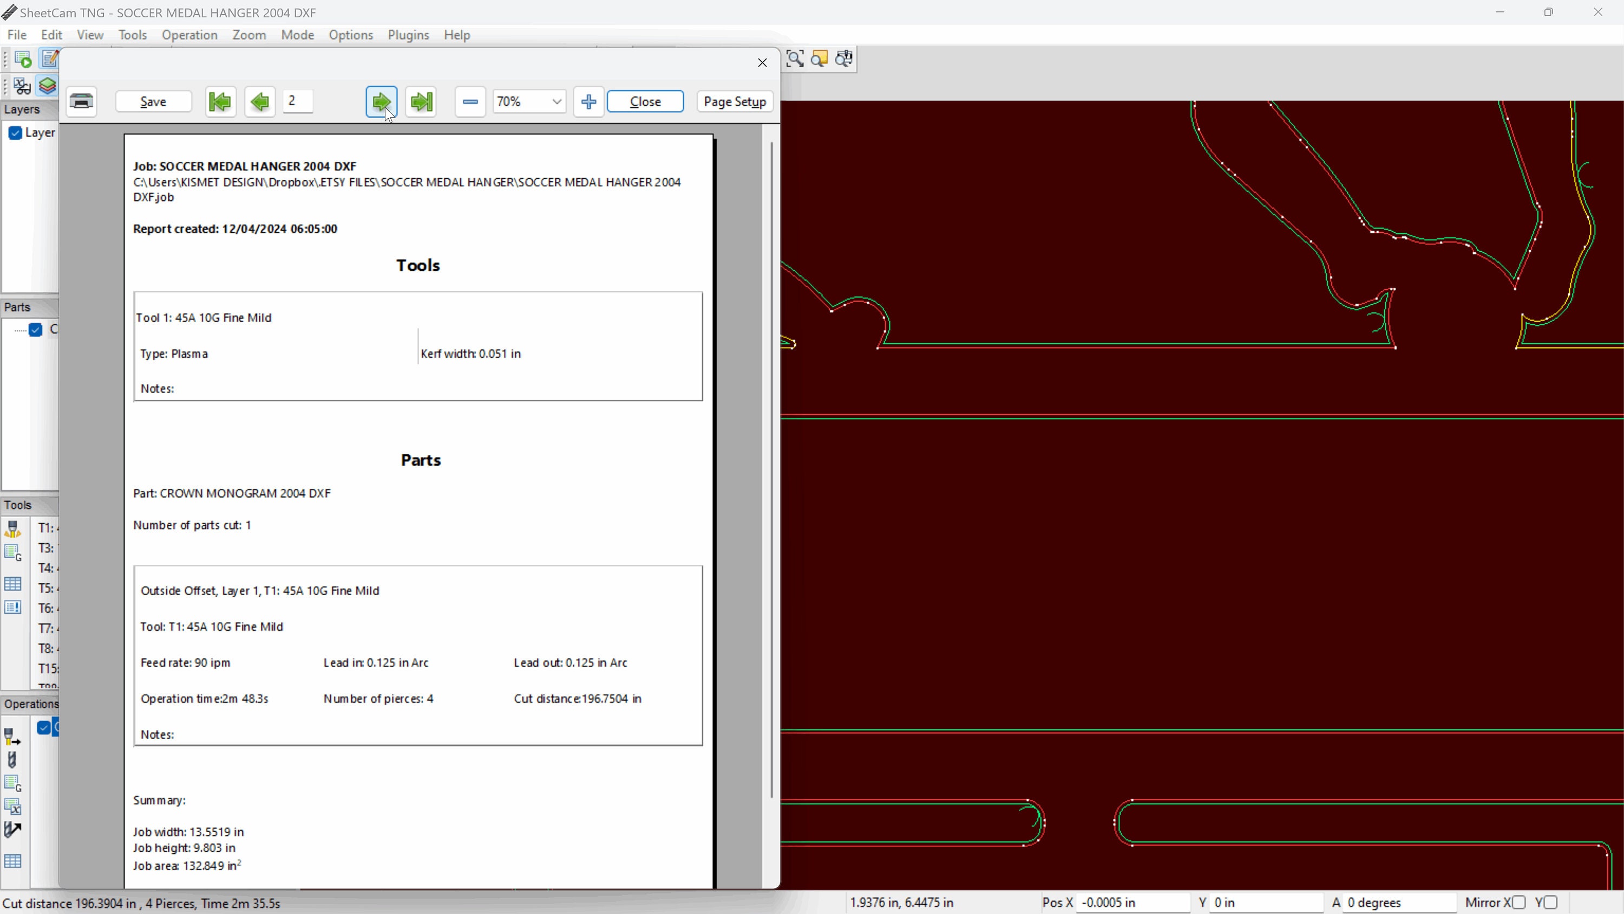Open the Options menu
Viewport: 1624px width, 914px height.
point(351,35)
